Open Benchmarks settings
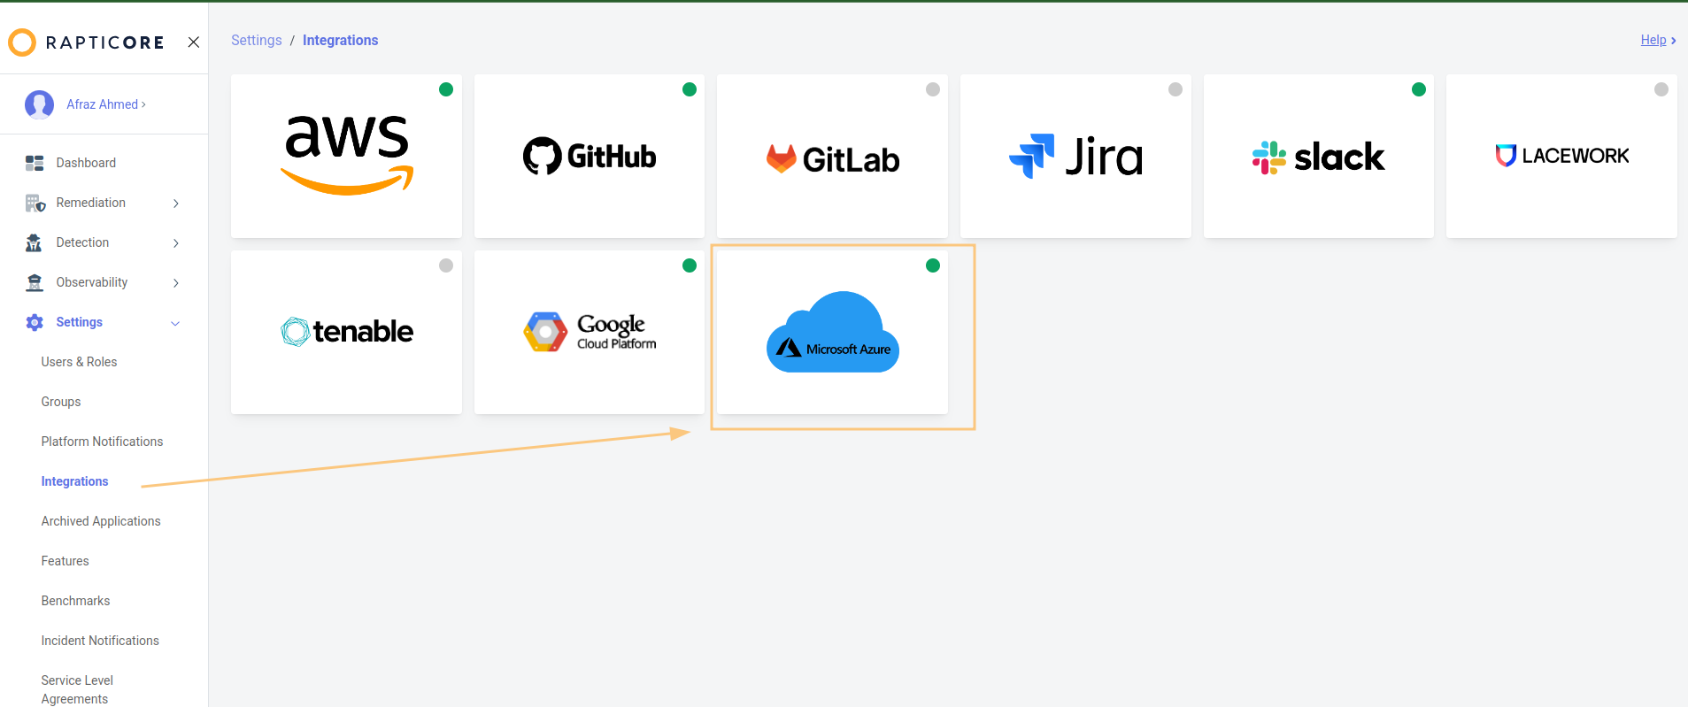The height and width of the screenshot is (707, 1688). [x=75, y=601]
